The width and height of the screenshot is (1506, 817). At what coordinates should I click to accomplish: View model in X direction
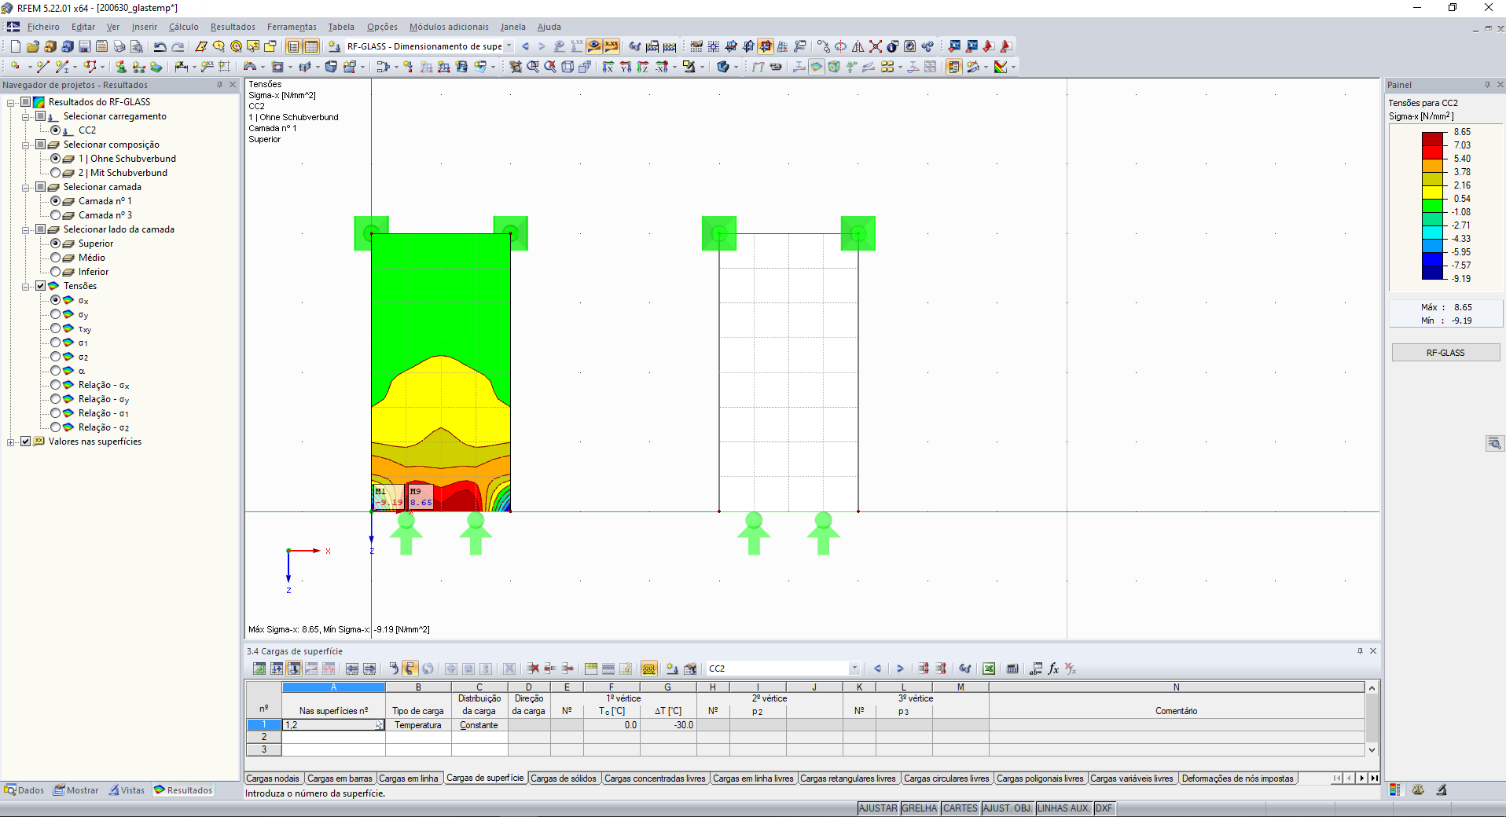click(x=608, y=67)
